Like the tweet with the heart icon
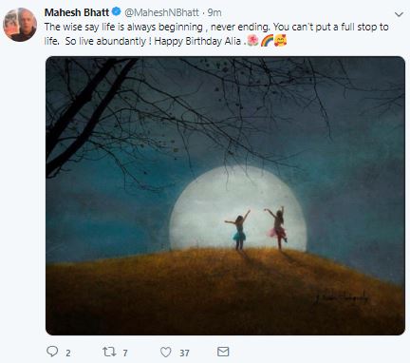Viewport: 410px width, 363px height. tap(165, 352)
